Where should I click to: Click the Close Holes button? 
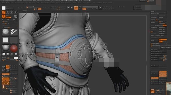click(x=155, y=28)
